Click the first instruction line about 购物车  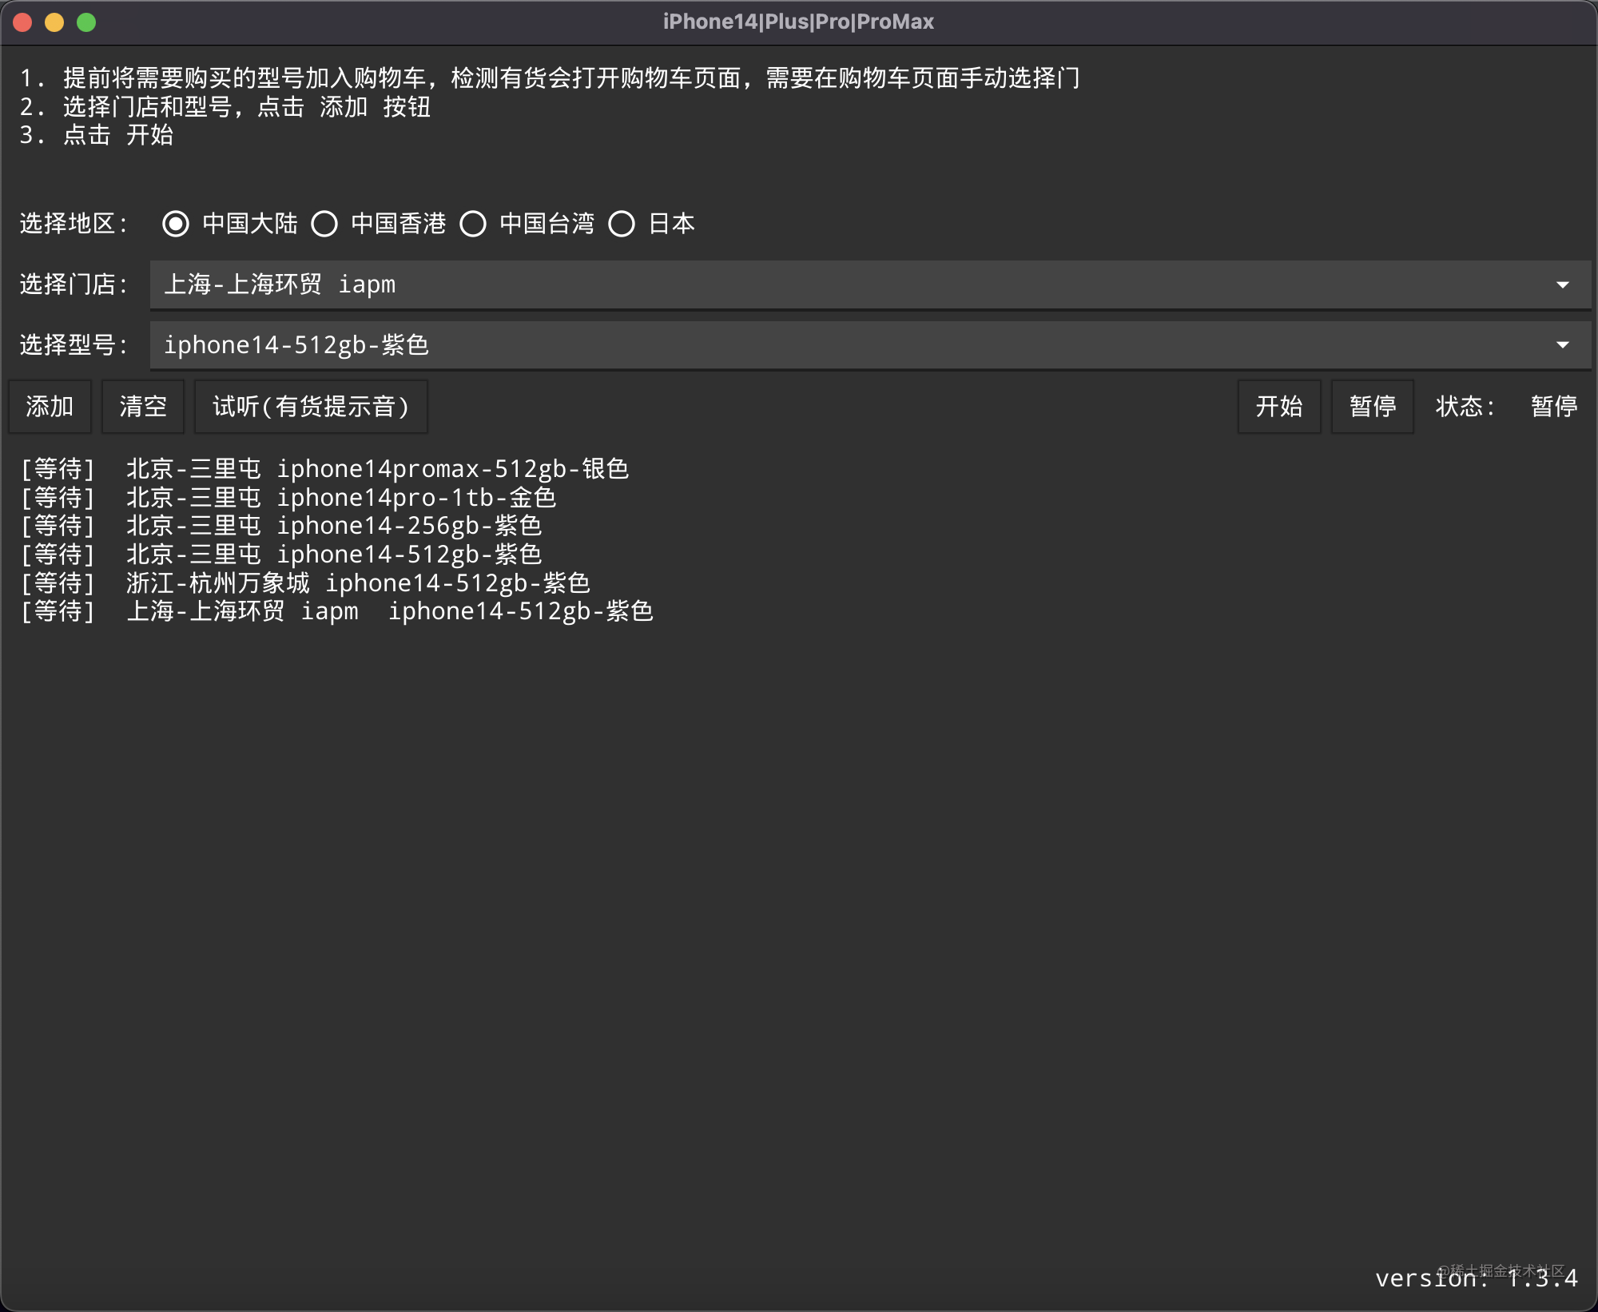(550, 78)
